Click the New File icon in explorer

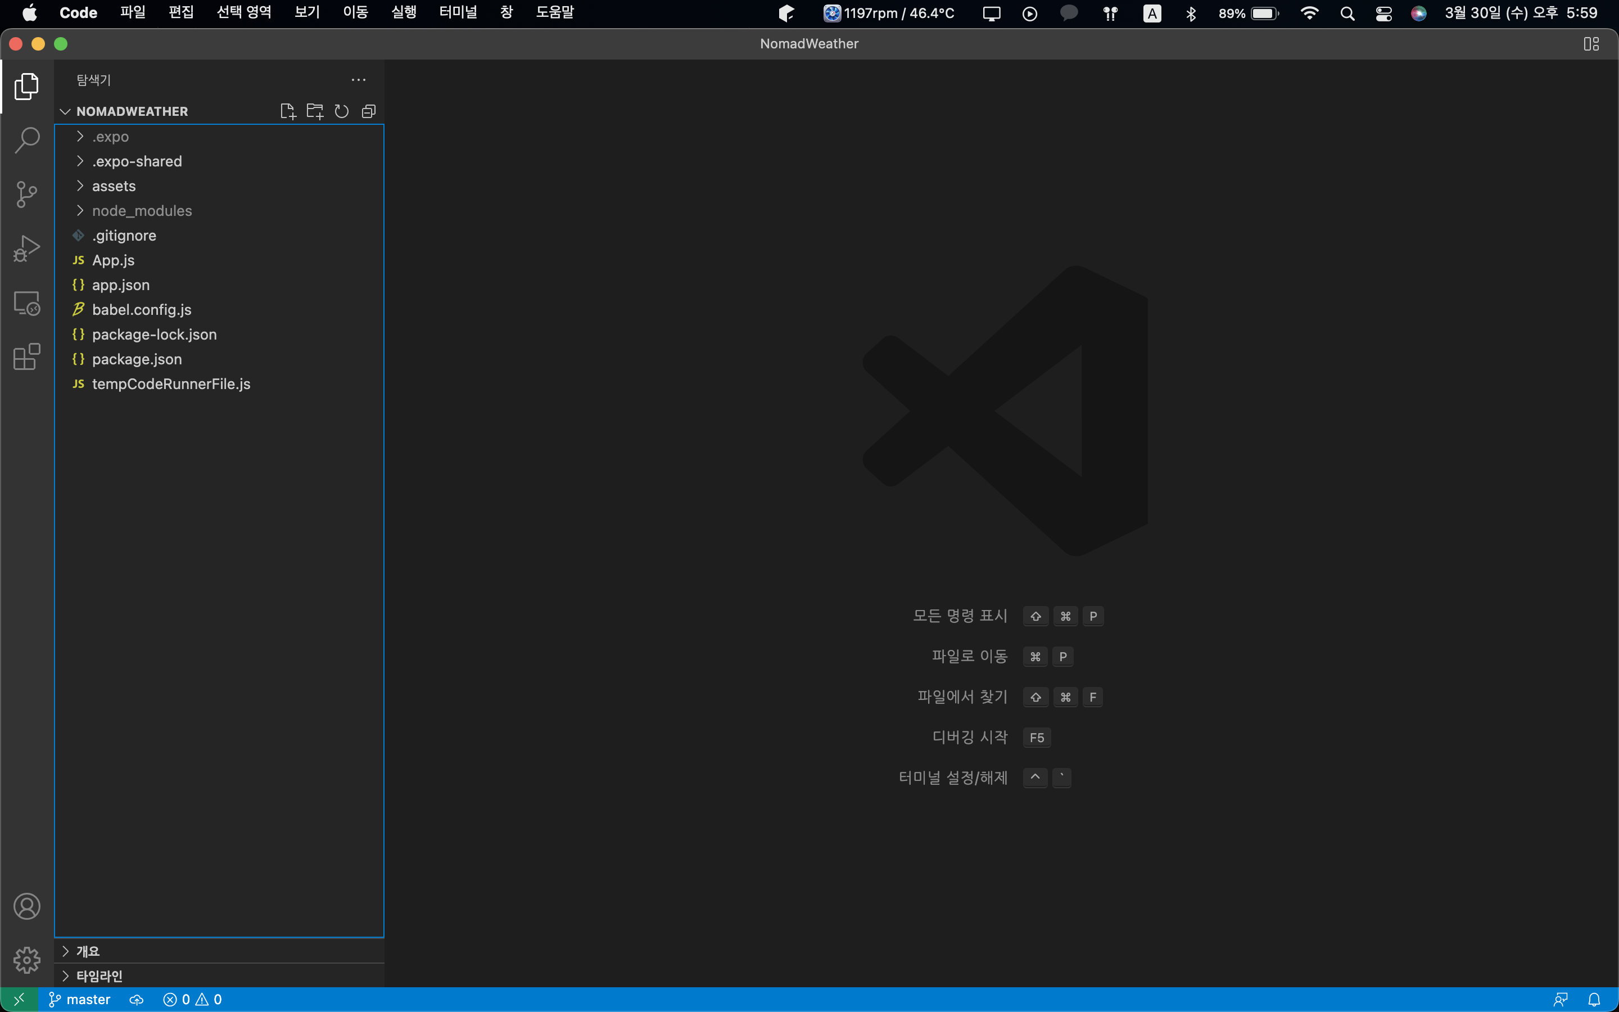pos(288,111)
